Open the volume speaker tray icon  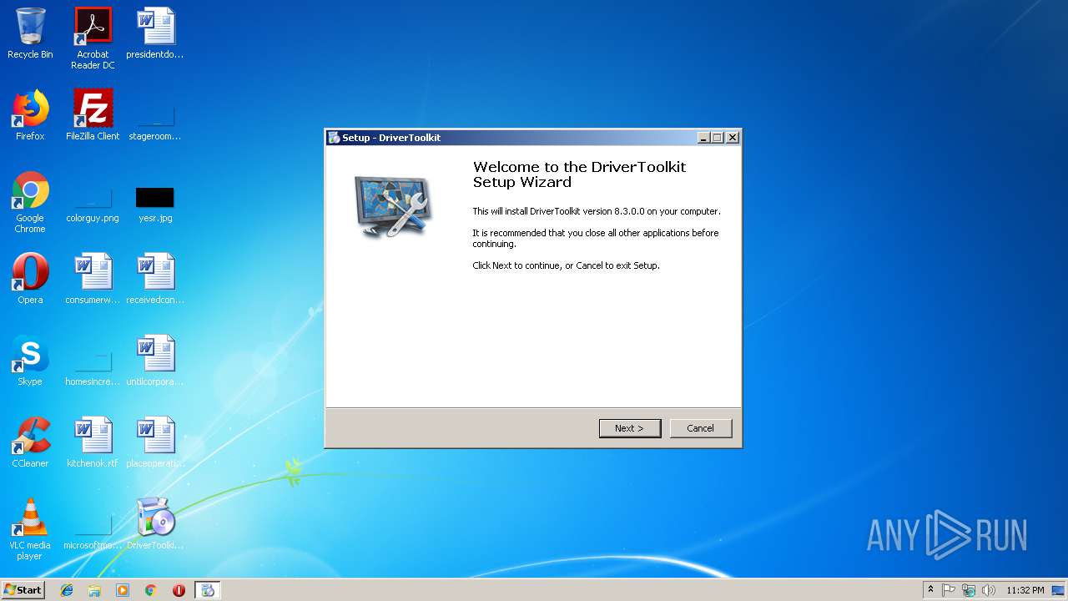(989, 590)
